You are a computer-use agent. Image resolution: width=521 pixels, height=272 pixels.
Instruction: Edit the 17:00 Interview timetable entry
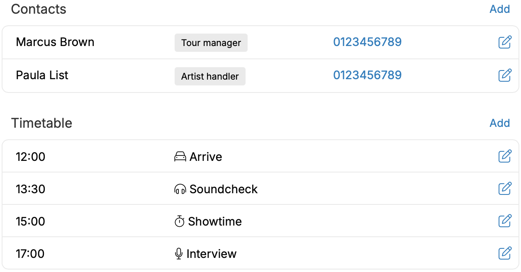tap(504, 253)
